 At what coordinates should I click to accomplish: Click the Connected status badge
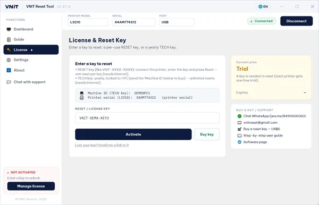[x=262, y=21]
